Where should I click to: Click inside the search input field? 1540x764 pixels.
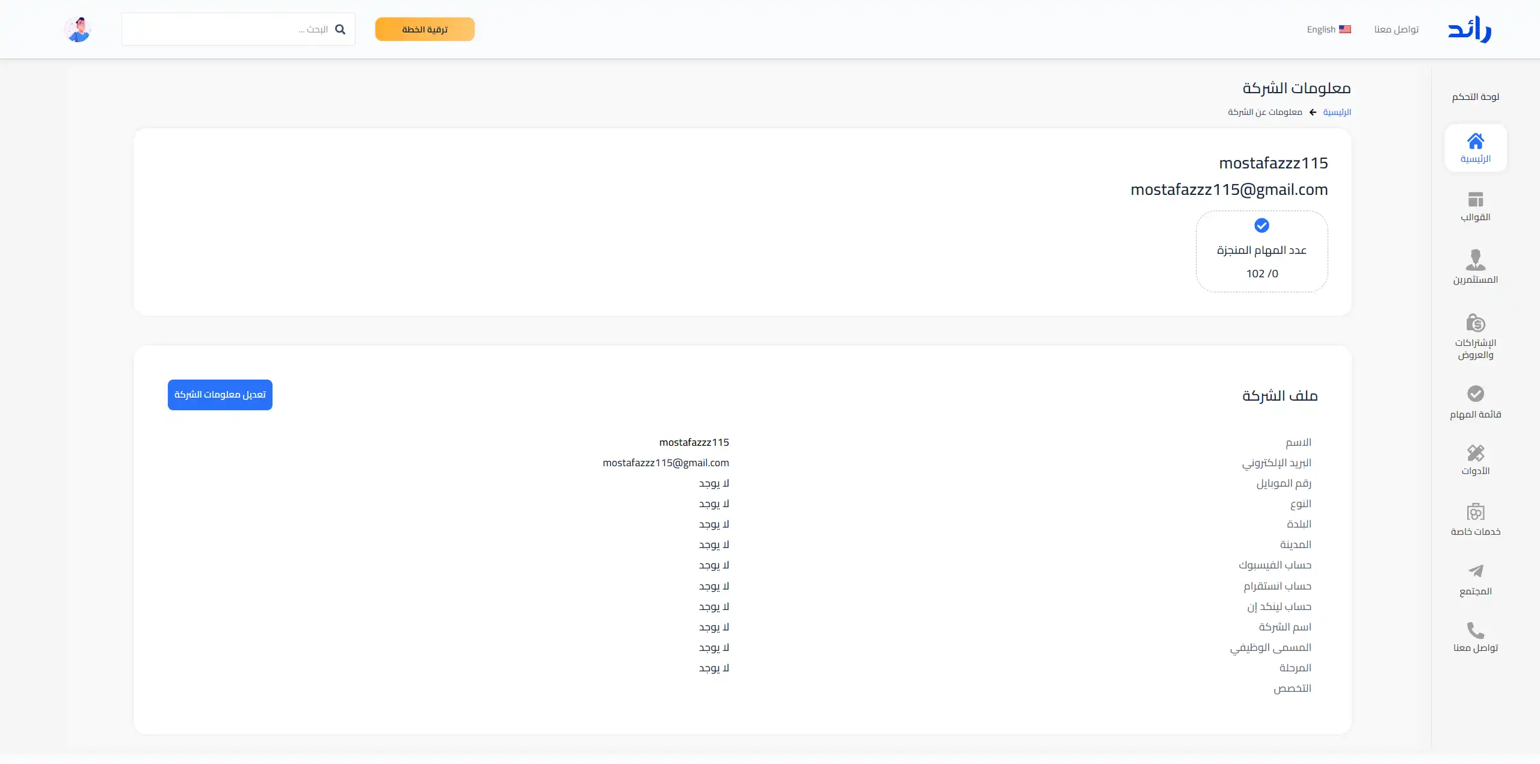coord(229,29)
